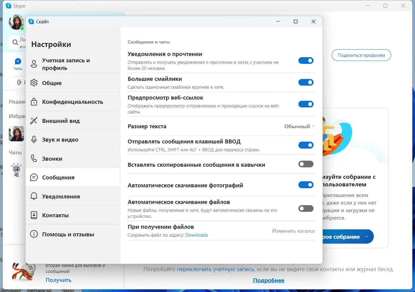The width and height of the screenshot is (415, 292).
Task: Open Звук и видео via microphone icon
Action: pyautogui.click(x=34, y=139)
